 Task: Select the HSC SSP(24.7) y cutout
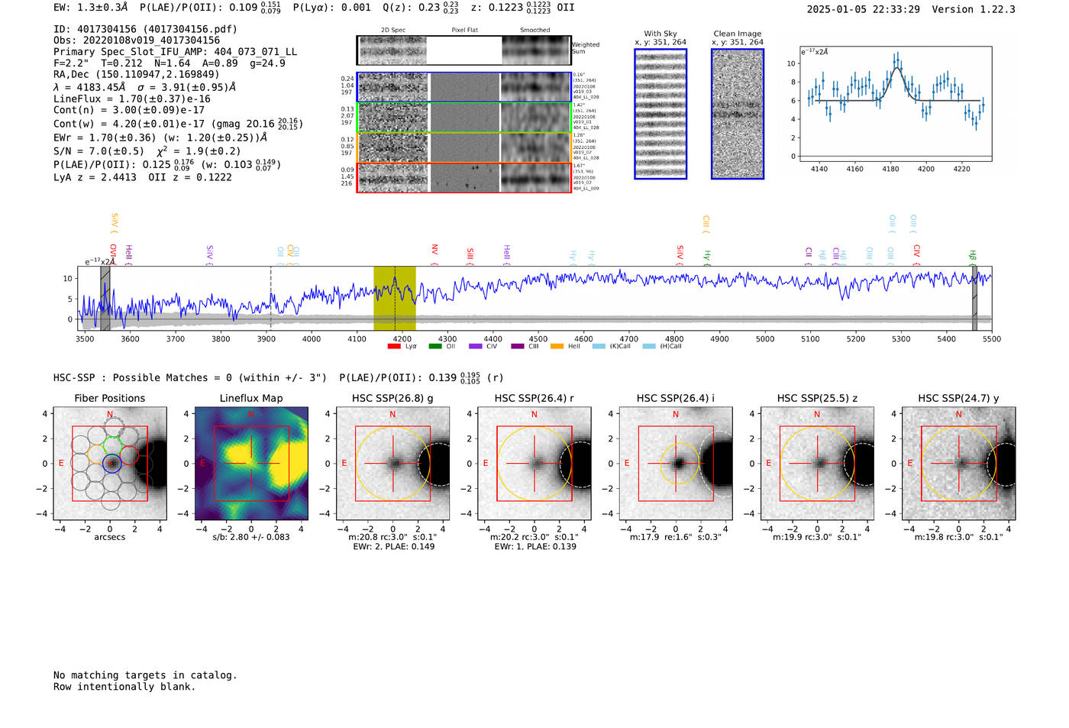959,464
